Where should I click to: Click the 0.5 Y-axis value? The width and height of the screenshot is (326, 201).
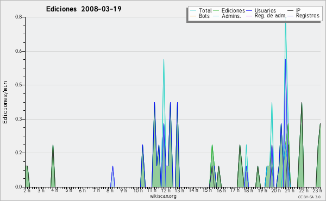[18, 85]
